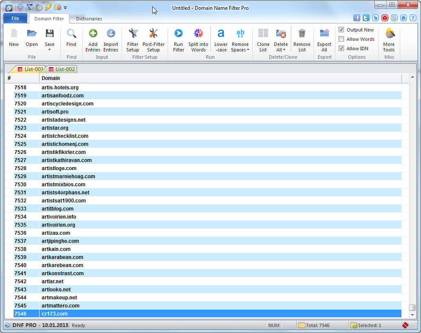Convert entries with Lower-case icon

click(221, 34)
